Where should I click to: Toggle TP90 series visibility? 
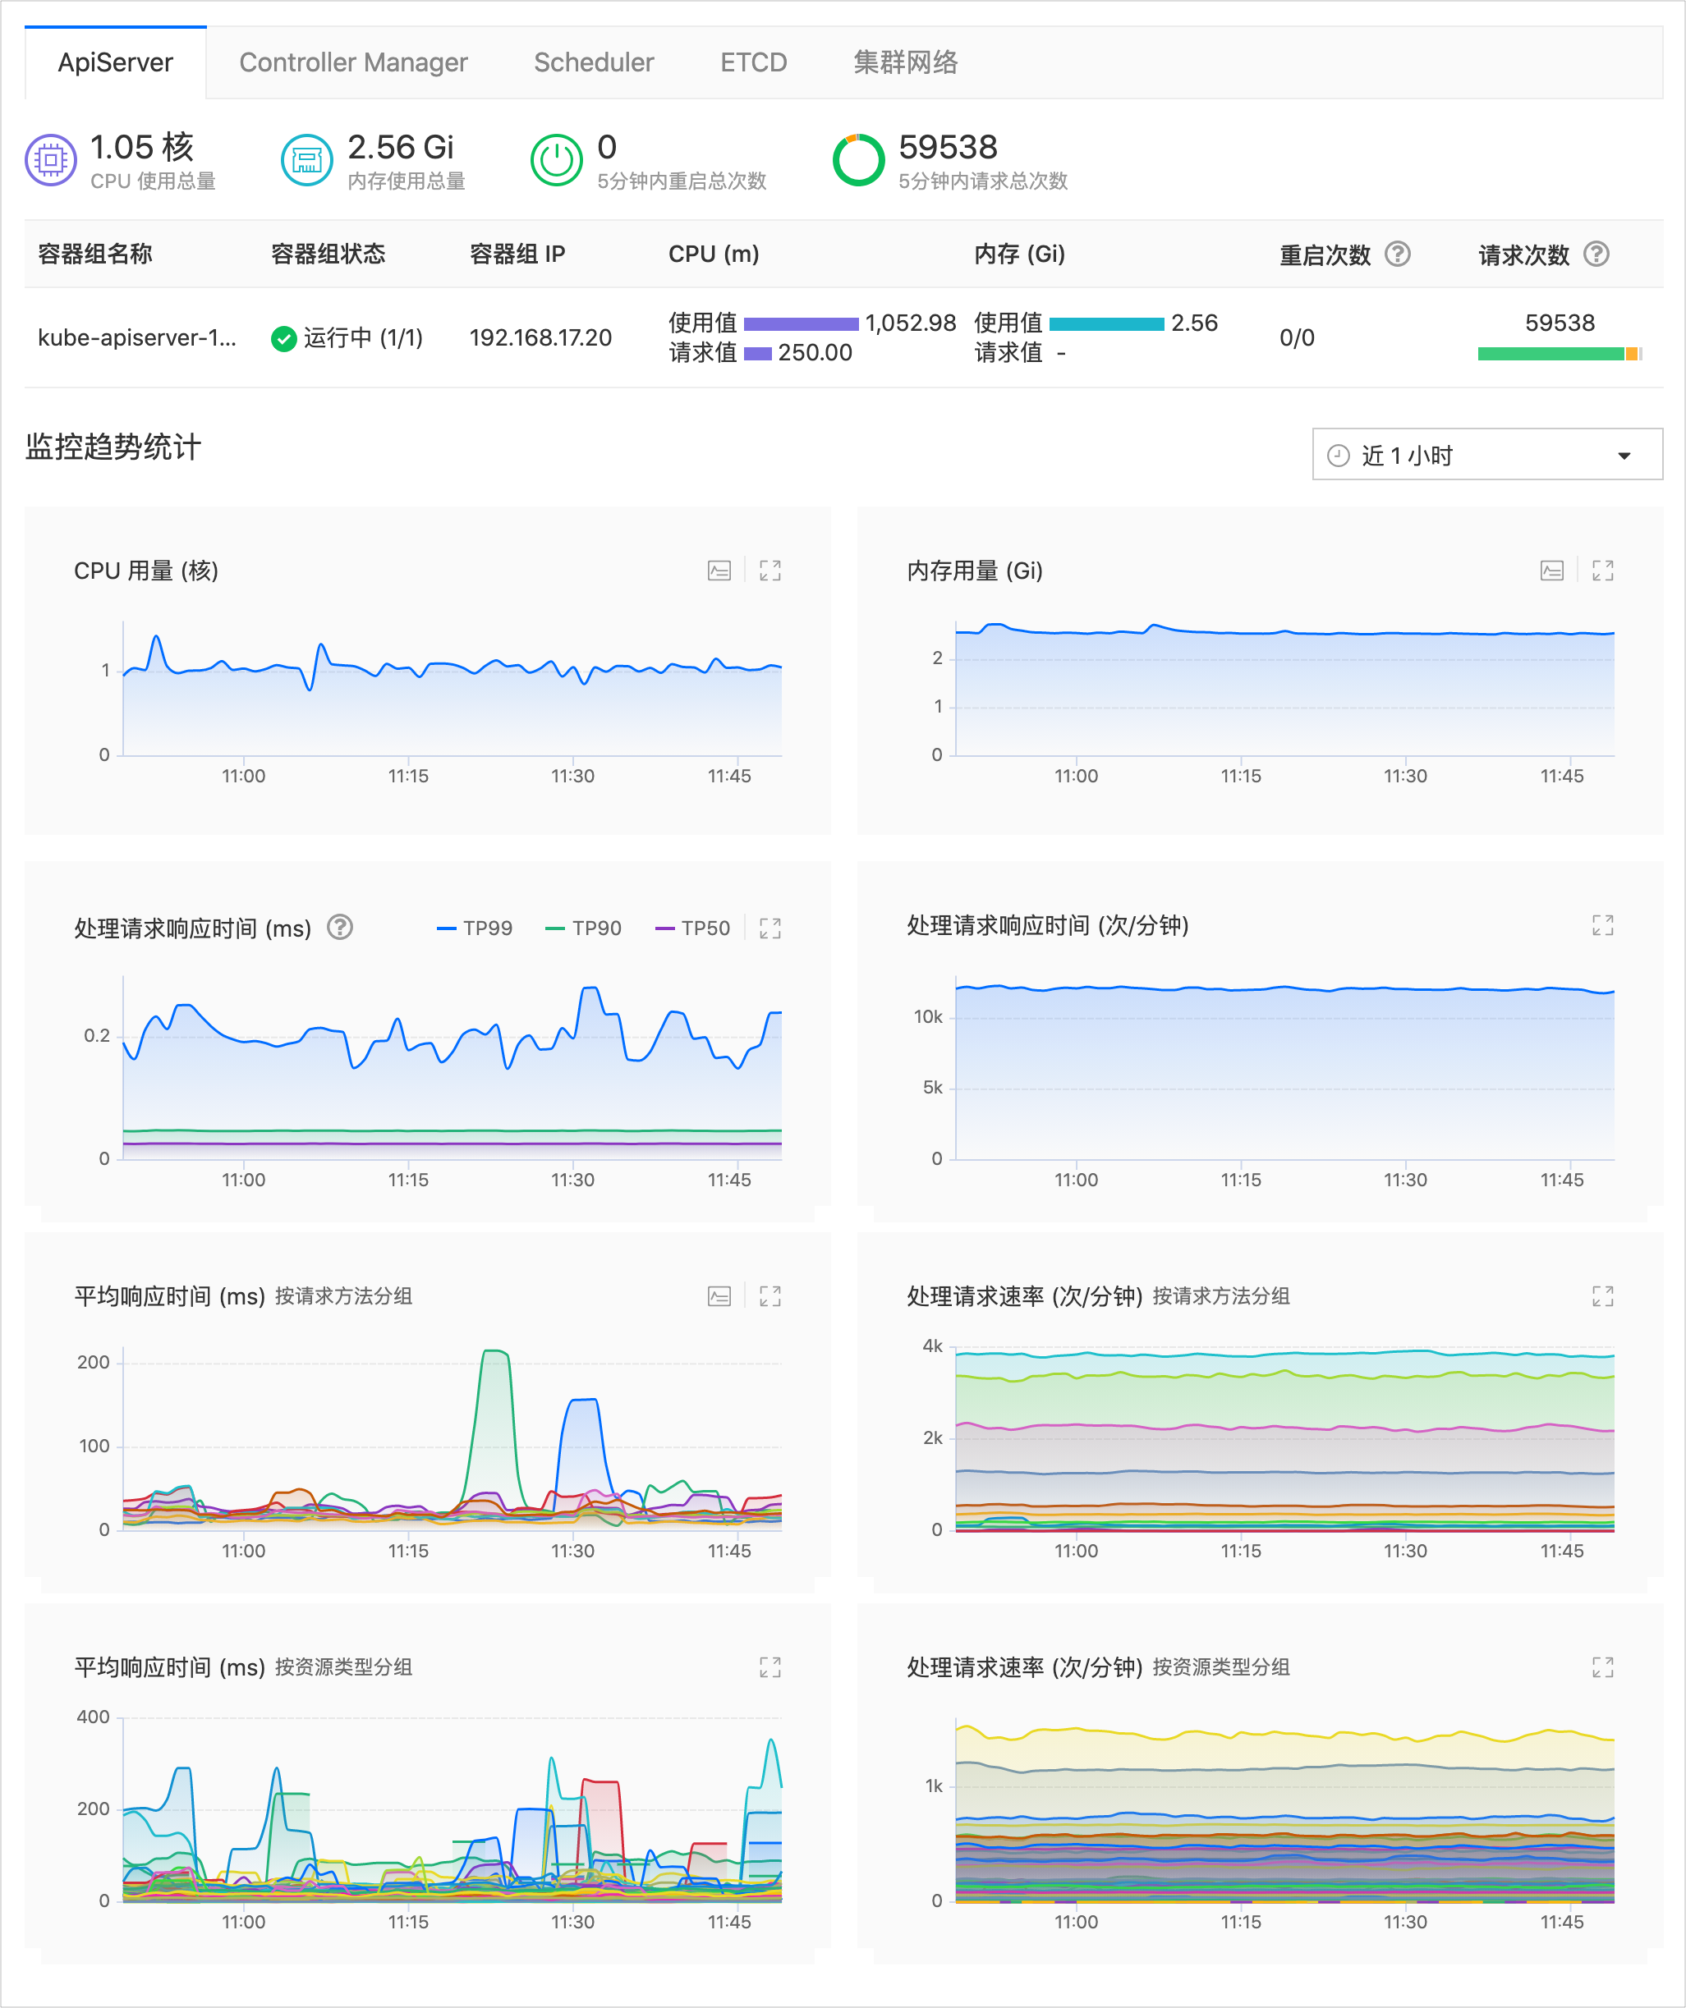coord(583,928)
